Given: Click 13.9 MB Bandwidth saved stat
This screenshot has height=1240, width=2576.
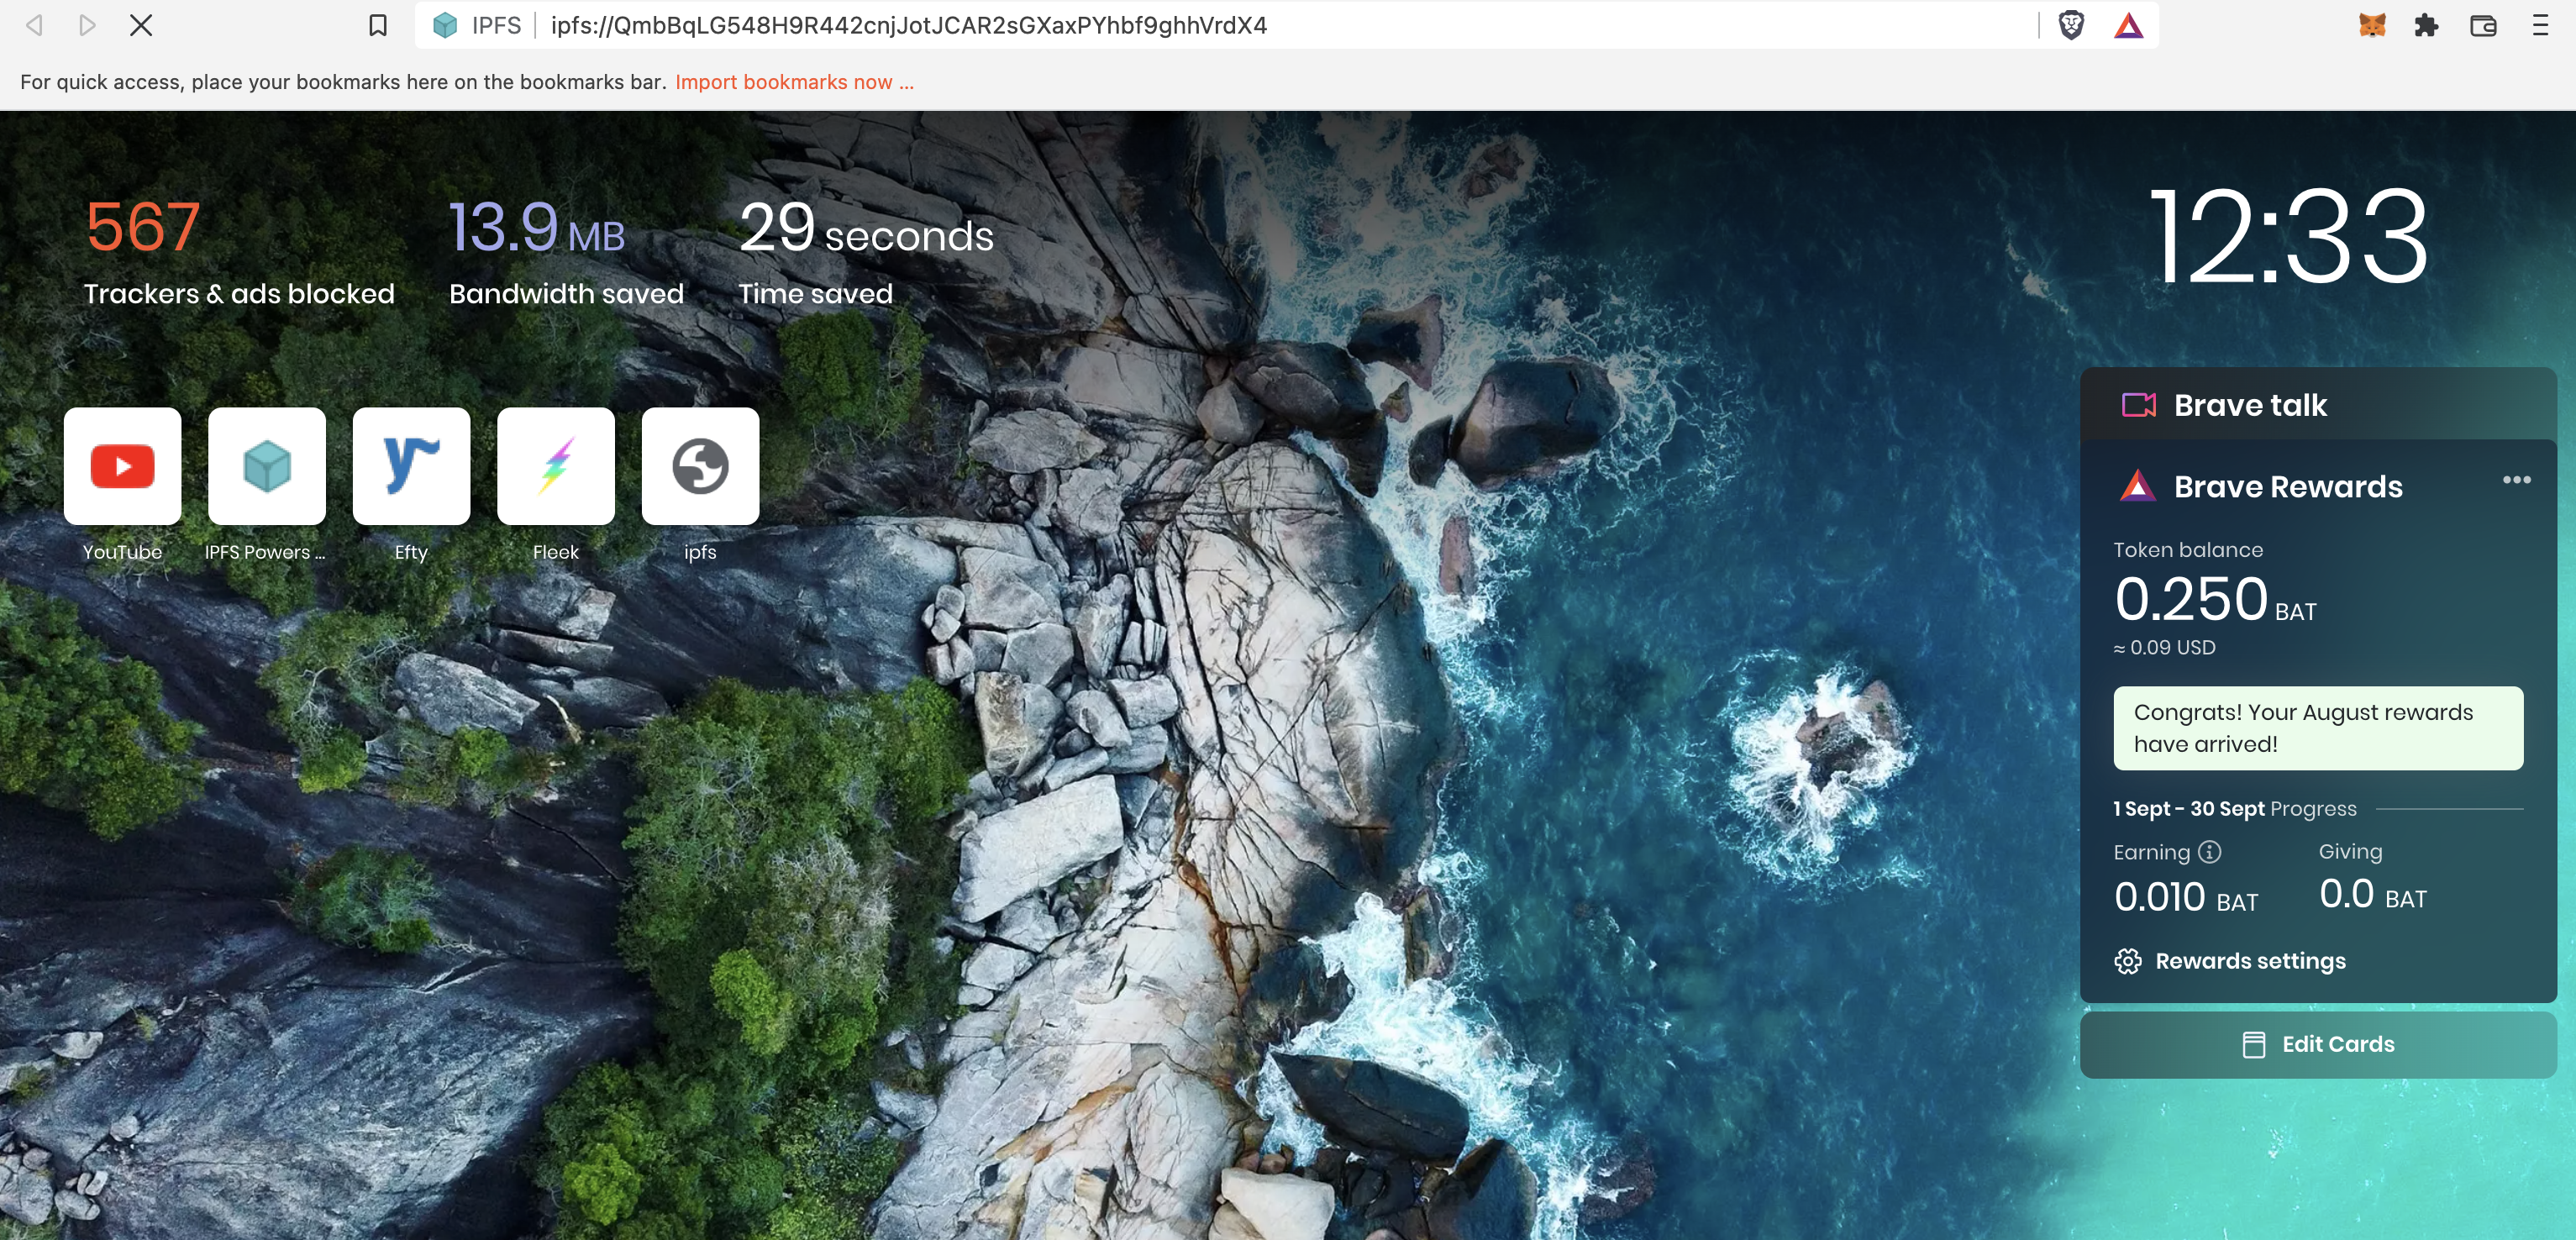Looking at the screenshot, I should [566, 251].
